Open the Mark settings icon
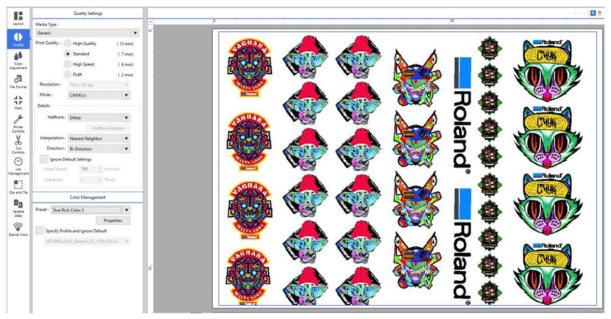 coord(18,102)
